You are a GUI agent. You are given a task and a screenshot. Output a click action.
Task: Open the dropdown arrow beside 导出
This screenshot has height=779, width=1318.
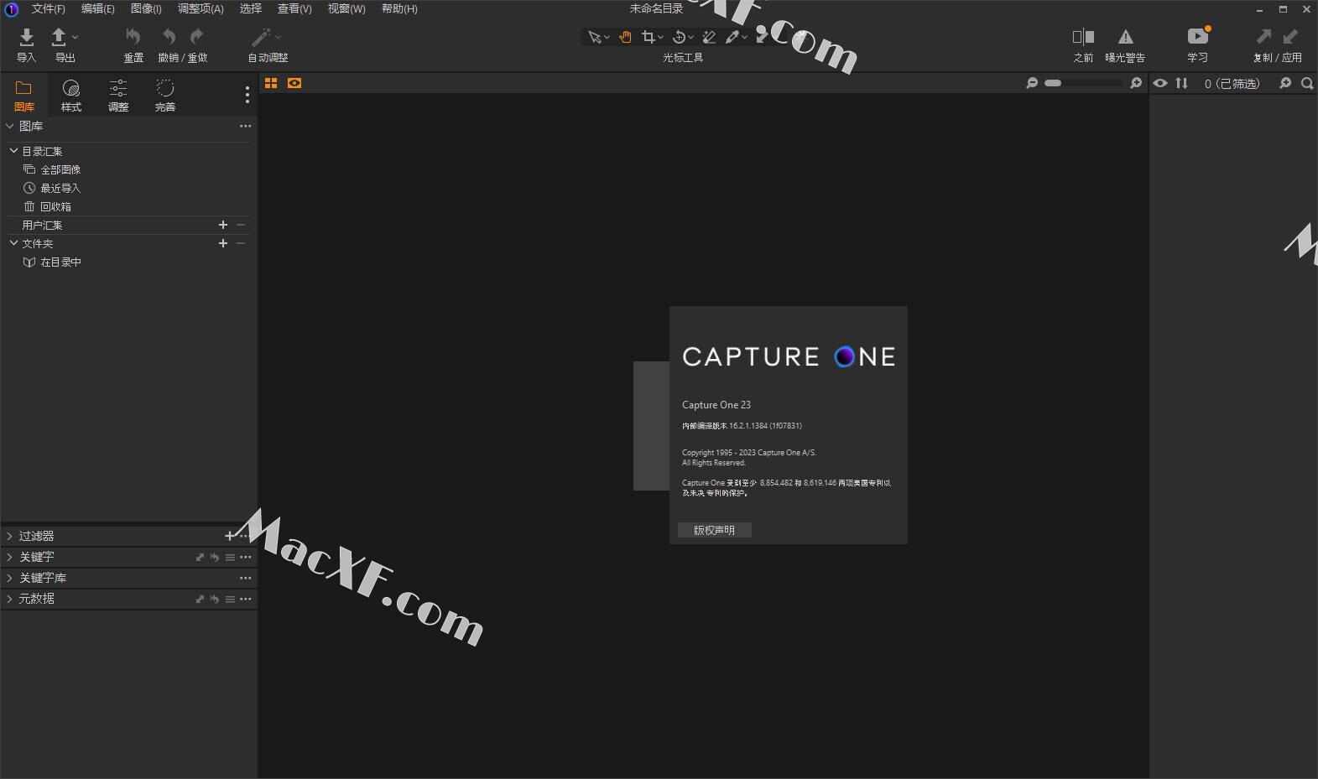click(x=75, y=37)
